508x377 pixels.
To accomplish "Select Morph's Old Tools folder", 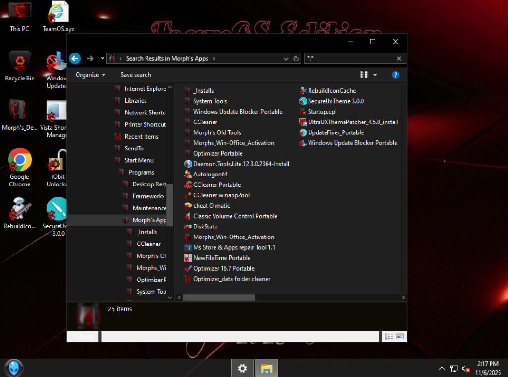I will 217,132.
